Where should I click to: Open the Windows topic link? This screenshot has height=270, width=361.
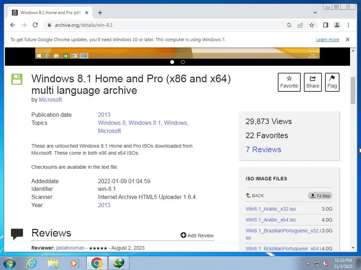(176, 123)
